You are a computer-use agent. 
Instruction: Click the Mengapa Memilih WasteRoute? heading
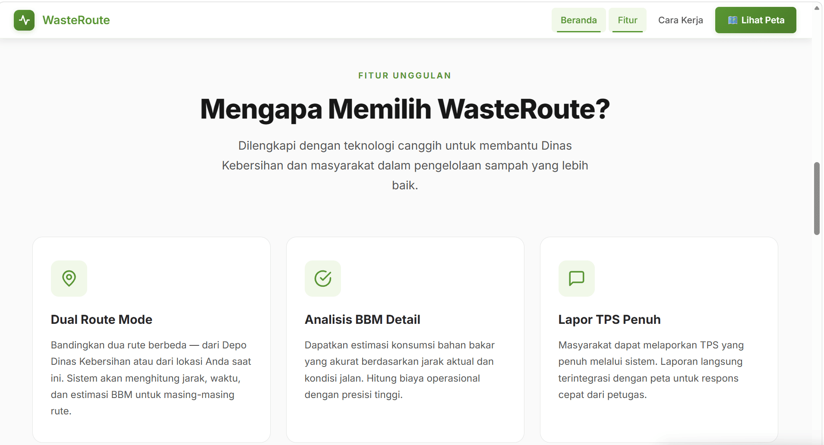click(405, 109)
